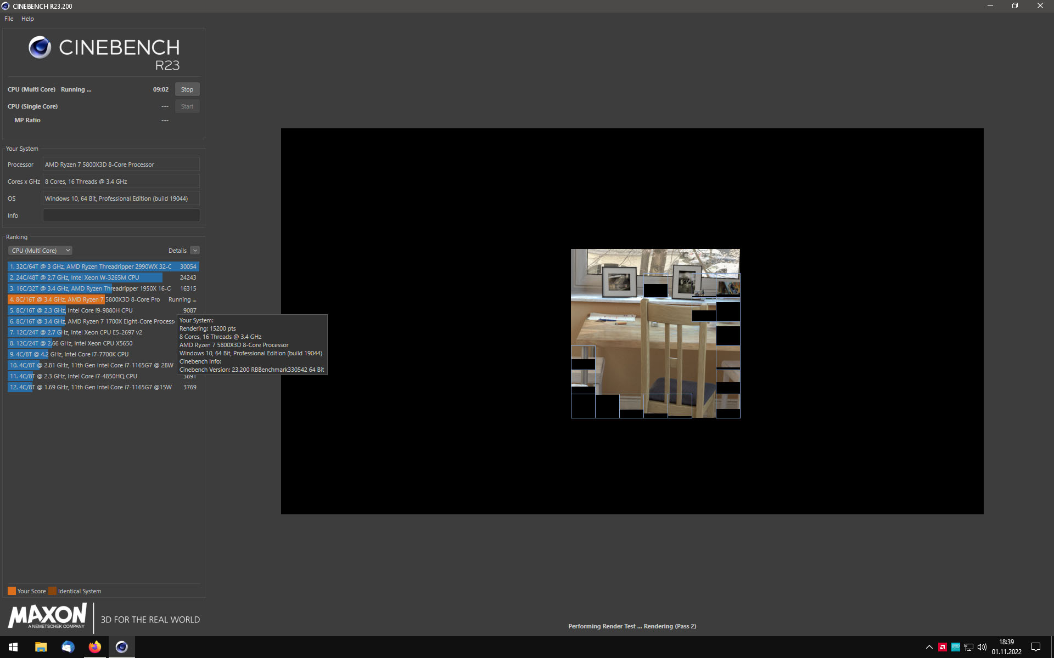Open the File menu

[x=9, y=19]
